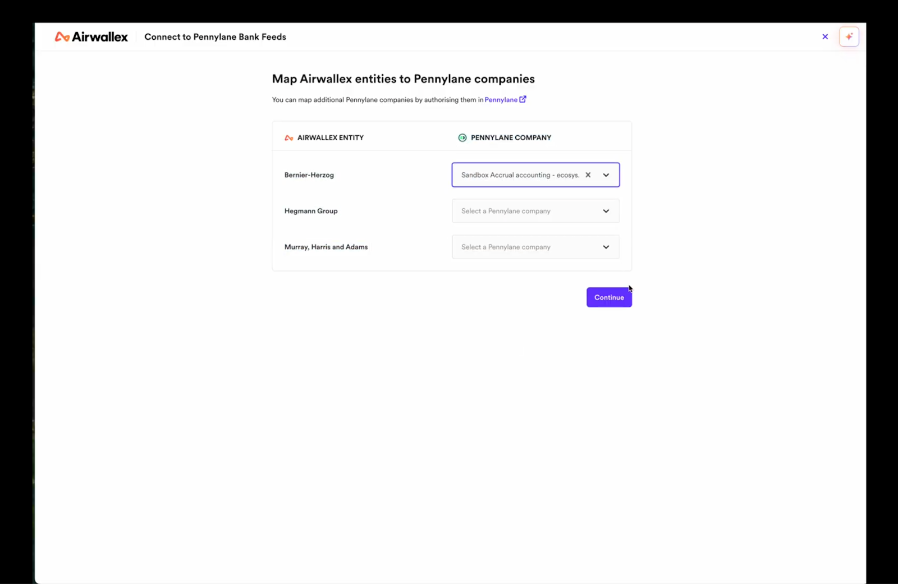The image size is (898, 584).
Task: Click the AIRWALLEX ENTITY column header text
Action: click(x=330, y=138)
